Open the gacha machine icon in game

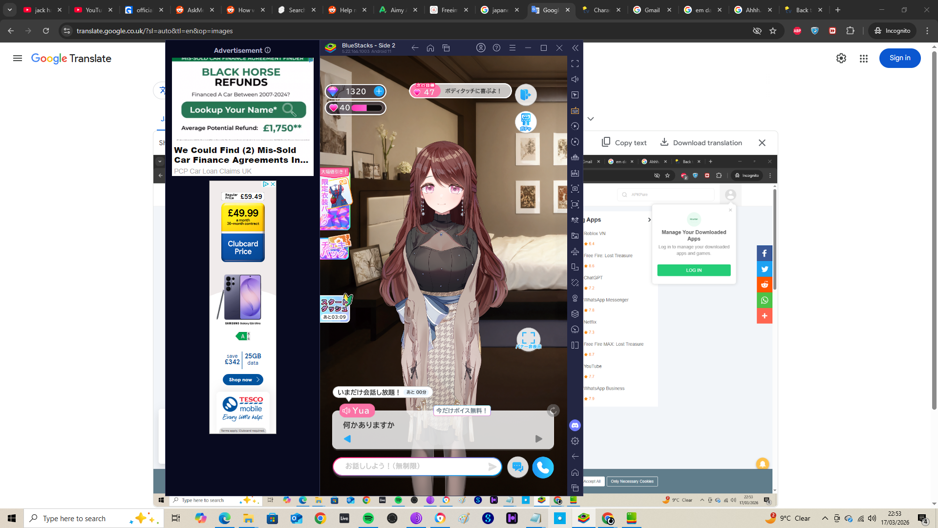[526, 122]
